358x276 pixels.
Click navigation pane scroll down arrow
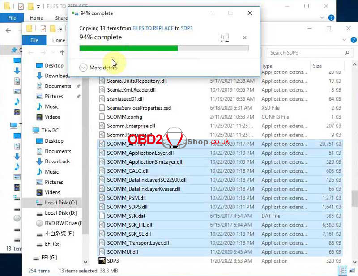tap(85, 262)
